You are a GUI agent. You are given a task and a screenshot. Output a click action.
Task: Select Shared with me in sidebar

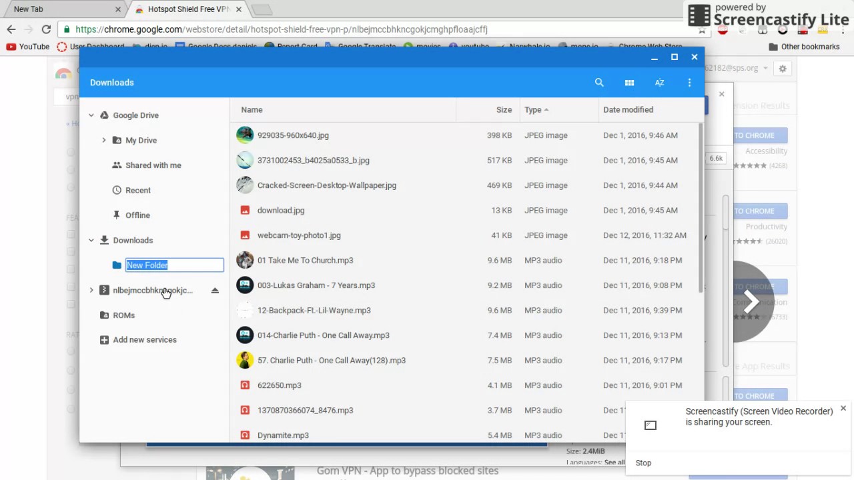click(x=153, y=165)
